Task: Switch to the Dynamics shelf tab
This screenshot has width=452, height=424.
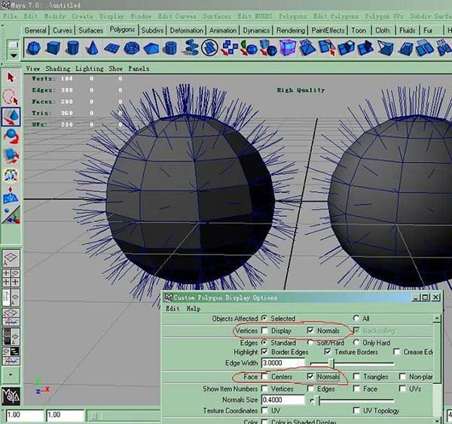Action: (256, 30)
